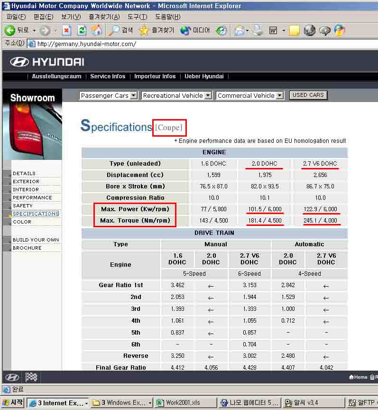
Task: Switch to Work2001.xls in taskbar
Action: pos(185,403)
